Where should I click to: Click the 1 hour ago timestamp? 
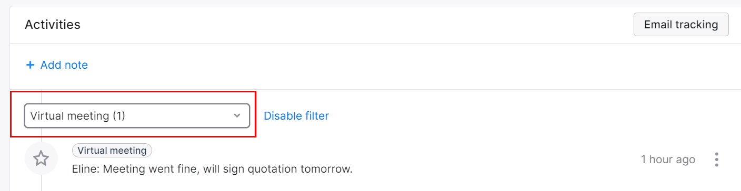[x=668, y=160]
